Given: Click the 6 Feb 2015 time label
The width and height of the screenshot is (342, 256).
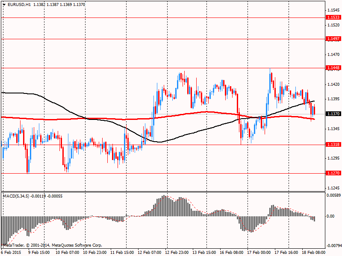Looking at the screenshot, I should click(x=11, y=252).
